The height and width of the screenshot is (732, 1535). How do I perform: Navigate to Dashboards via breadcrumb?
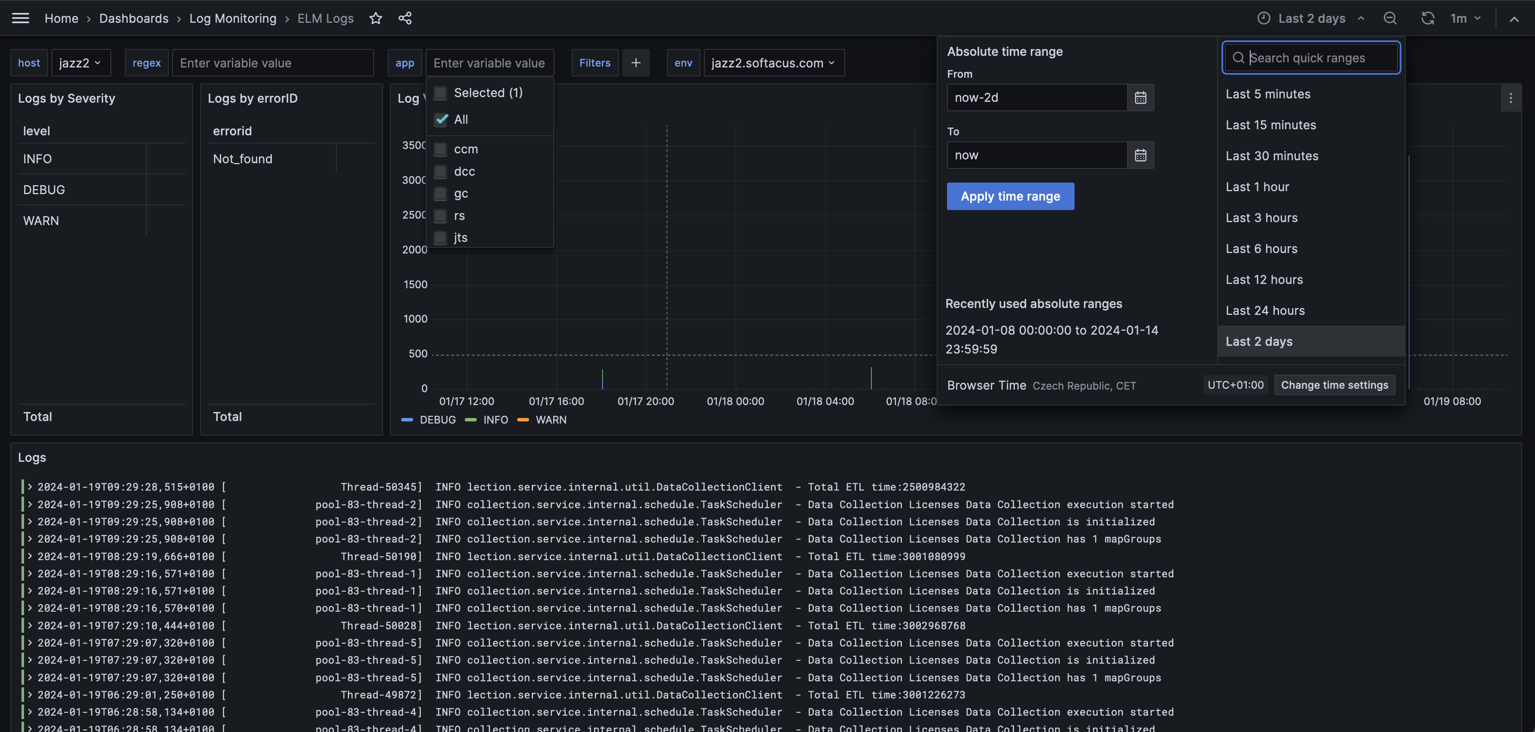click(x=134, y=18)
